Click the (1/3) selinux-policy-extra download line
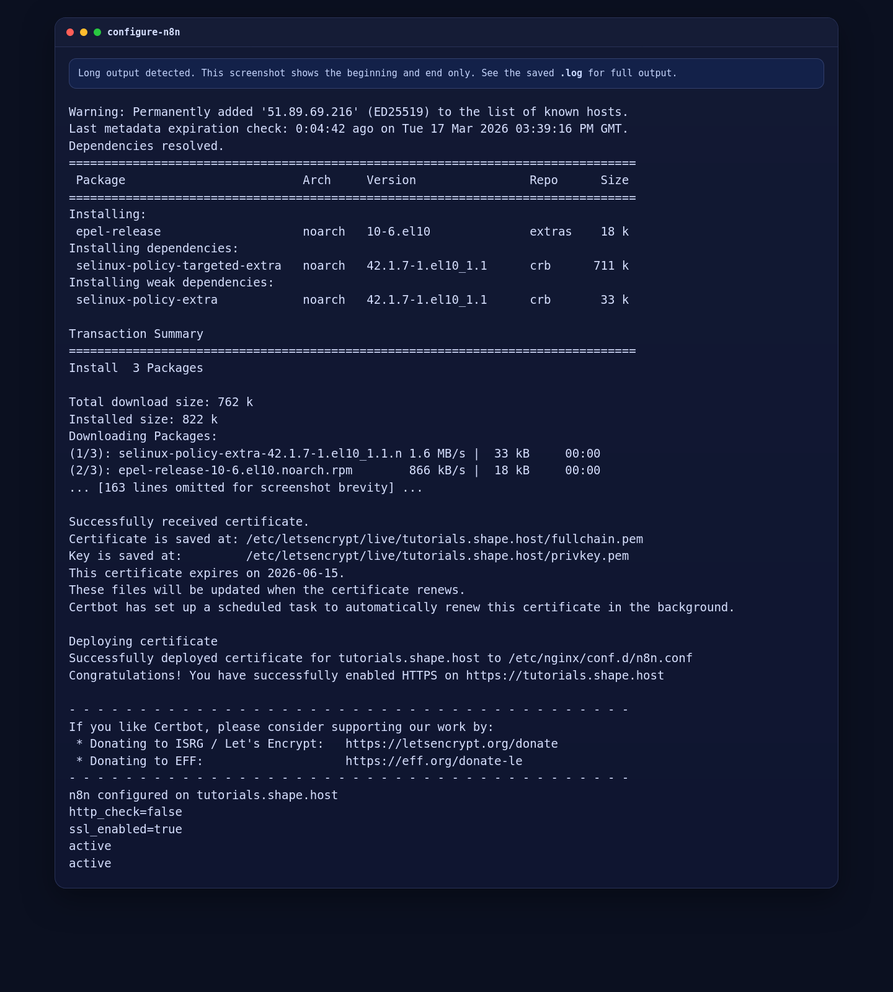The width and height of the screenshot is (893, 992). click(x=334, y=454)
